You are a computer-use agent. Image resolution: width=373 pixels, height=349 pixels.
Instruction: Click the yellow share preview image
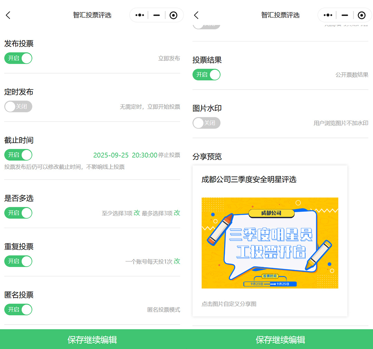coord(270,243)
